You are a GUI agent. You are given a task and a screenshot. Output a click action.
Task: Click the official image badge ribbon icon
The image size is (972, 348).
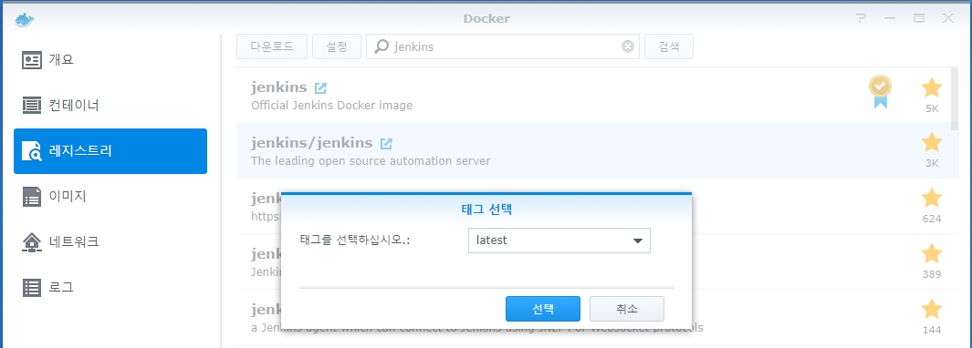pyautogui.click(x=880, y=92)
